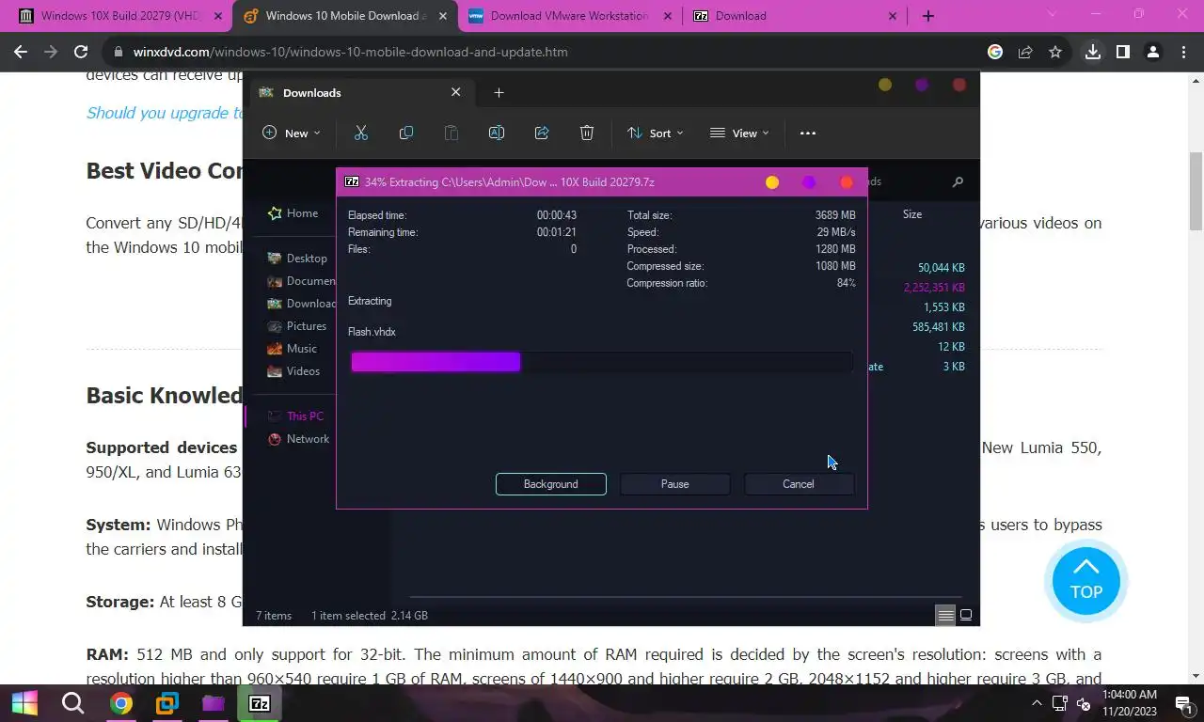Close the Downloads Explorer tab
1204x722 pixels.
[x=456, y=92]
